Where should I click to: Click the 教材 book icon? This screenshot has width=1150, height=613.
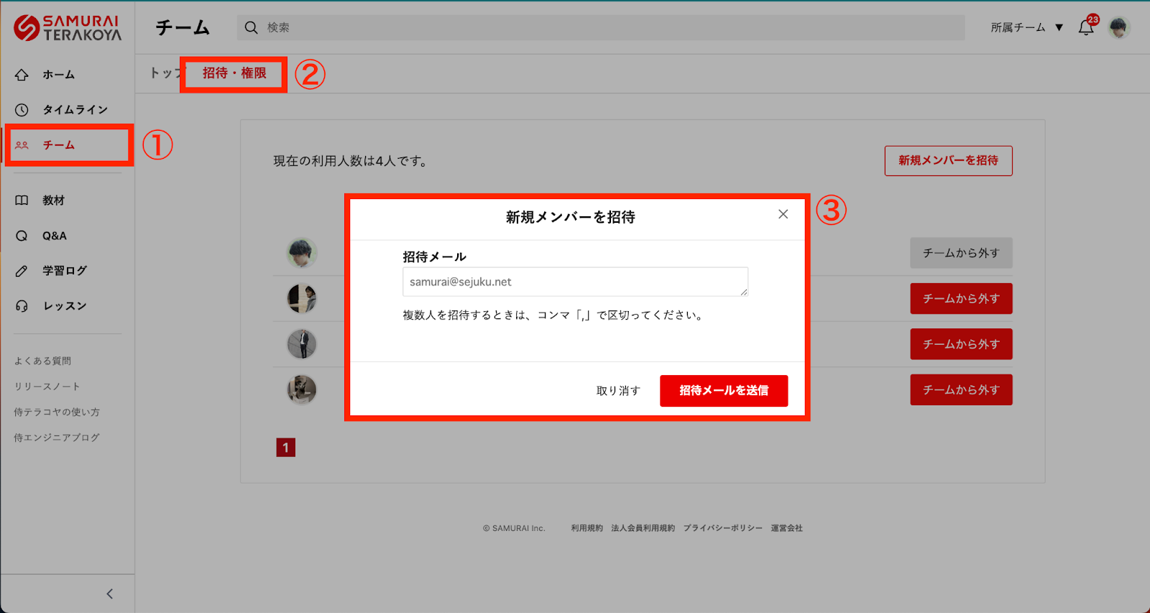pyautogui.click(x=22, y=201)
